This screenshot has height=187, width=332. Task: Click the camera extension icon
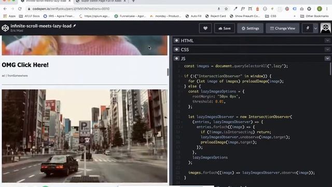(x=302, y=9)
